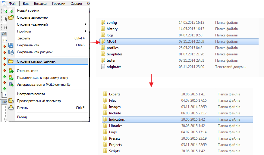
Task: Open the Вставка menu
Action: click(40, 4)
